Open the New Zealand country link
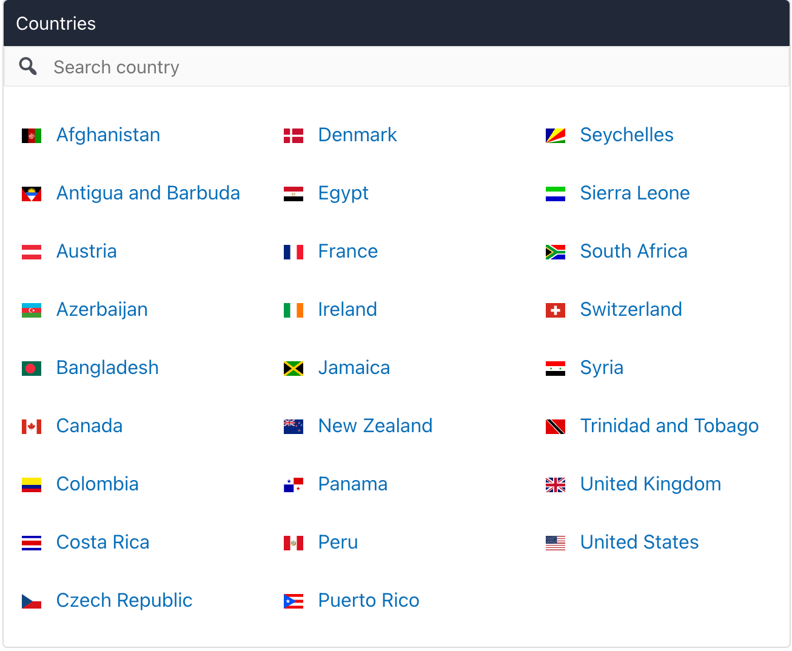This screenshot has width=792, height=651. (x=375, y=426)
